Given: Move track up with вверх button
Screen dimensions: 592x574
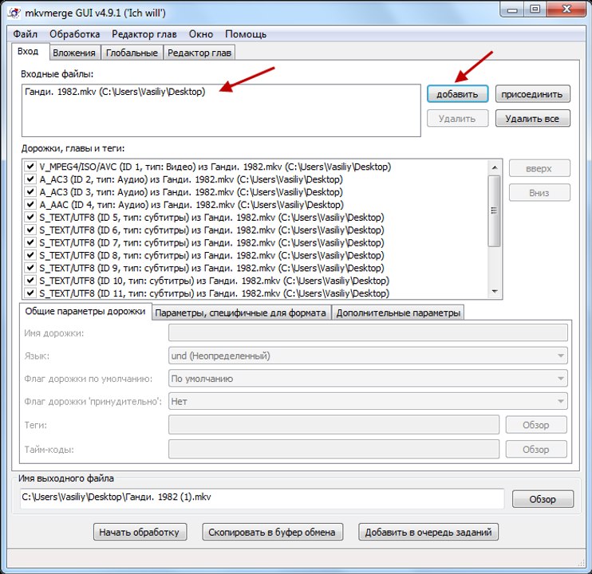Looking at the screenshot, I should (x=539, y=168).
